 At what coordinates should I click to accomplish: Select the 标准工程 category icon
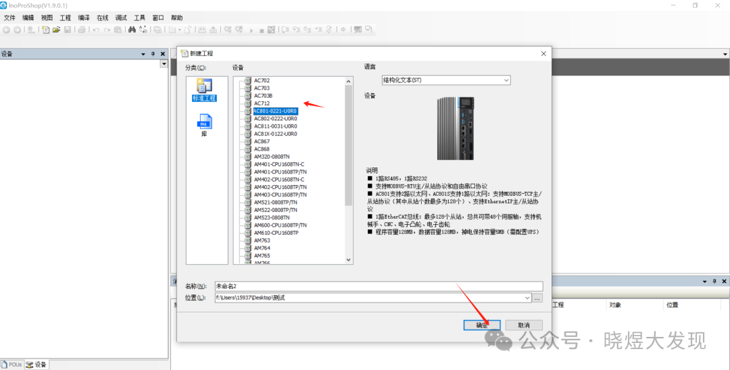[203, 88]
